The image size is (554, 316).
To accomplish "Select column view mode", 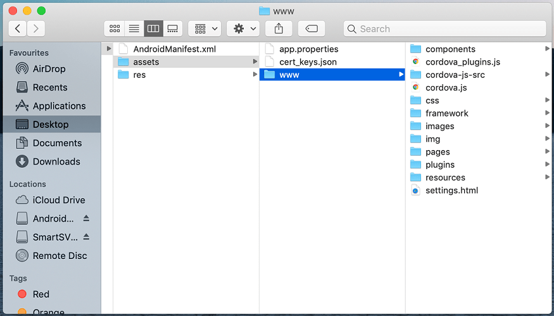I will [x=153, y=28].
